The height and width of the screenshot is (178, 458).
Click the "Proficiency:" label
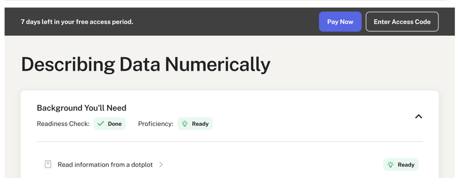click(155, 124)
